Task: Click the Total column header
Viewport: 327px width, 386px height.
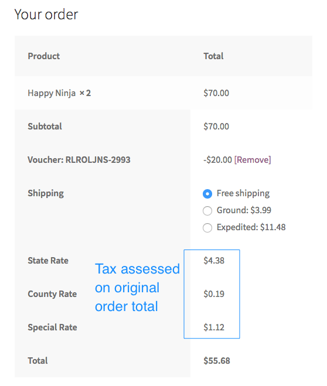Action: [x=213, y=56]
